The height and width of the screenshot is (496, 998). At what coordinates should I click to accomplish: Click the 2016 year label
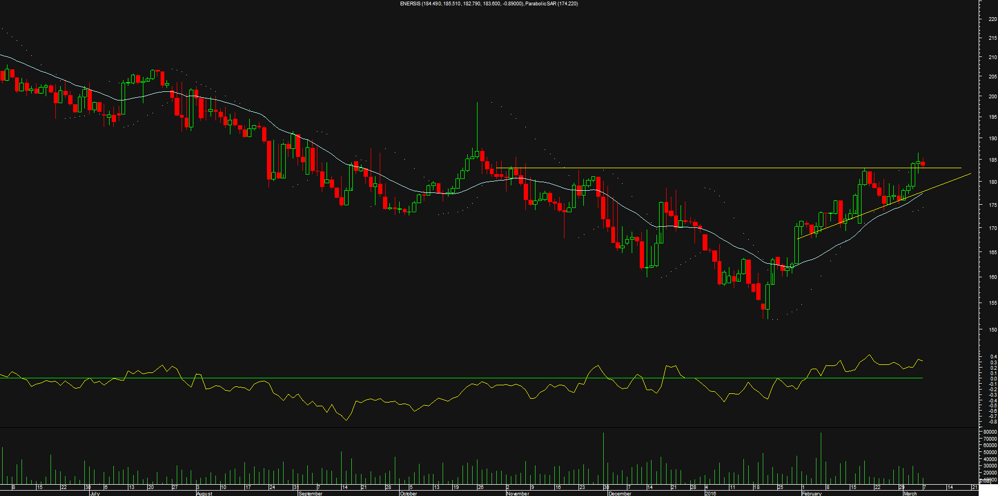[710, 493]
